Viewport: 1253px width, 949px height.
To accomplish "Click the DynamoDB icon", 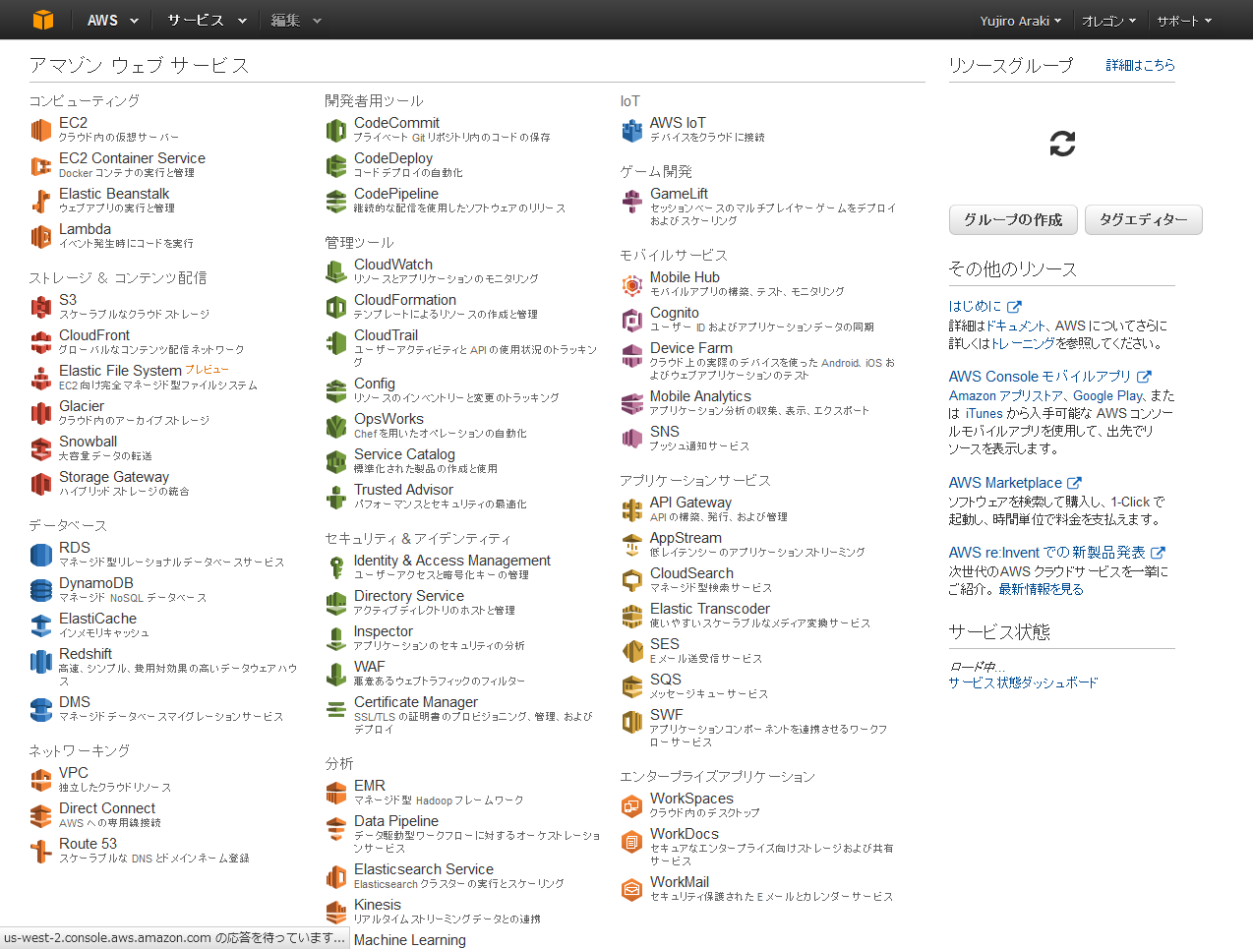I will 40,590.
